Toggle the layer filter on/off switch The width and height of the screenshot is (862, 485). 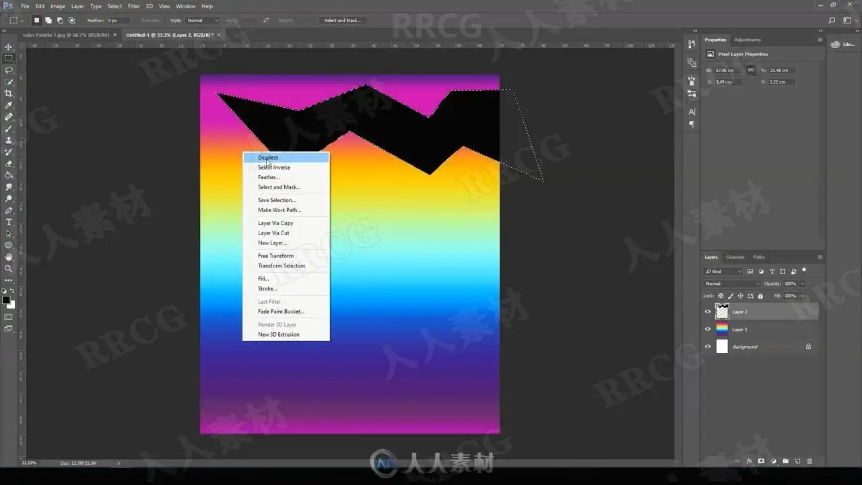coord(804,270)
